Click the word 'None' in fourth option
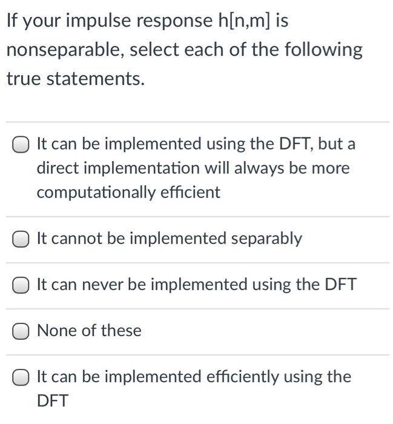393x424 pixels. point(56,331)
